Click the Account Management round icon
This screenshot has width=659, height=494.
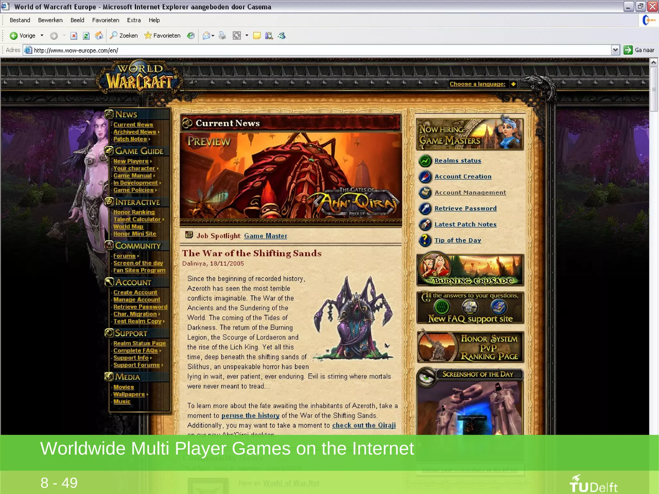coord(425,192)
